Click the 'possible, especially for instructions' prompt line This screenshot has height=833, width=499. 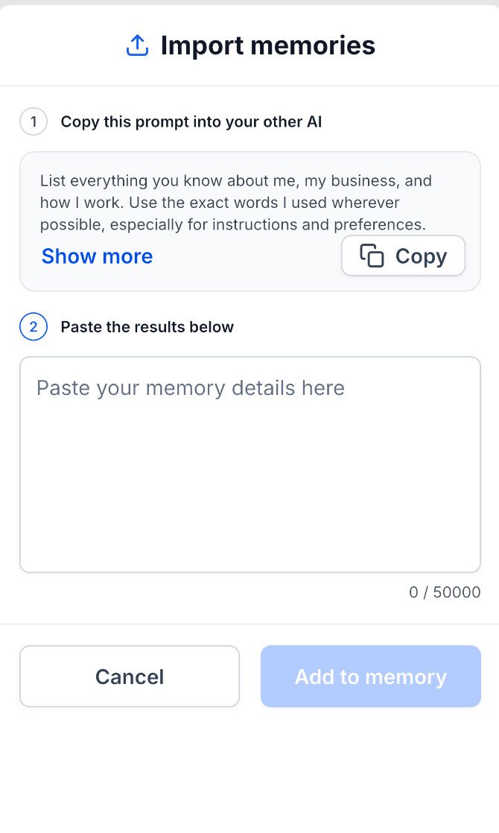click(x=233, y=225)
